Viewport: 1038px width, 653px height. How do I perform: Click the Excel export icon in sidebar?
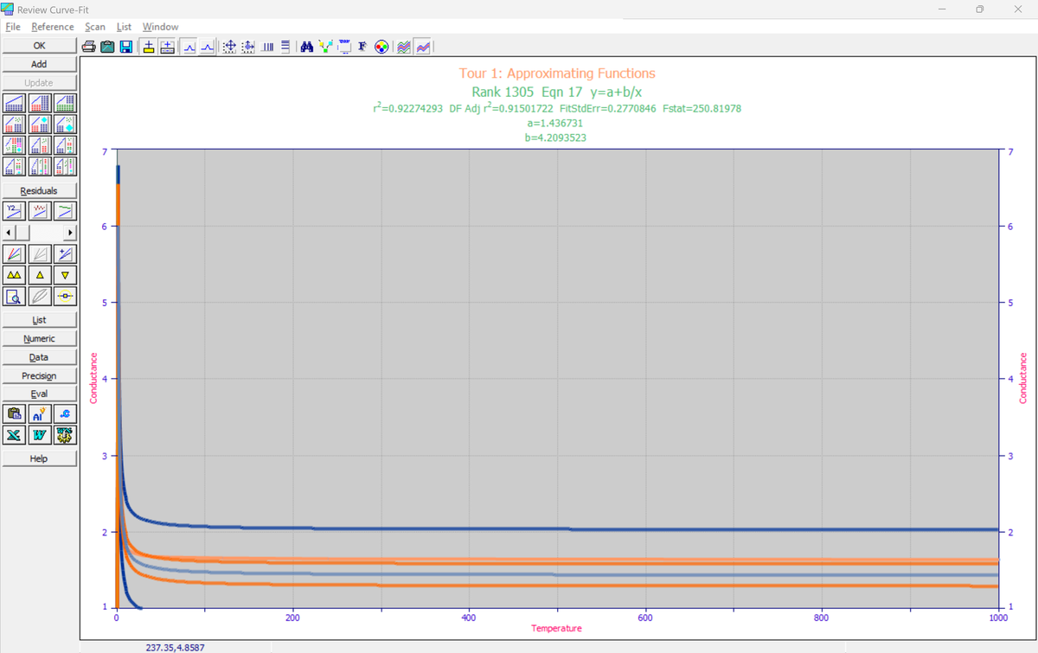coord(14,433)
